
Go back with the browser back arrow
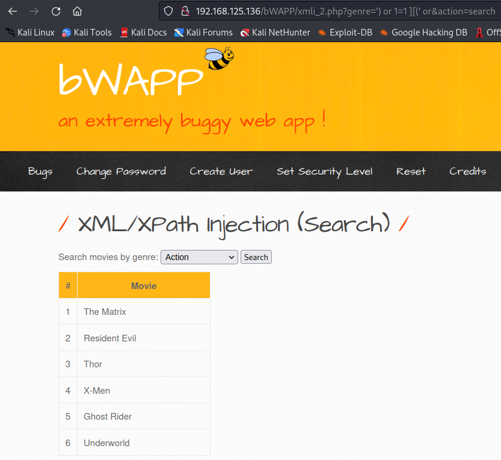point(13,11)
